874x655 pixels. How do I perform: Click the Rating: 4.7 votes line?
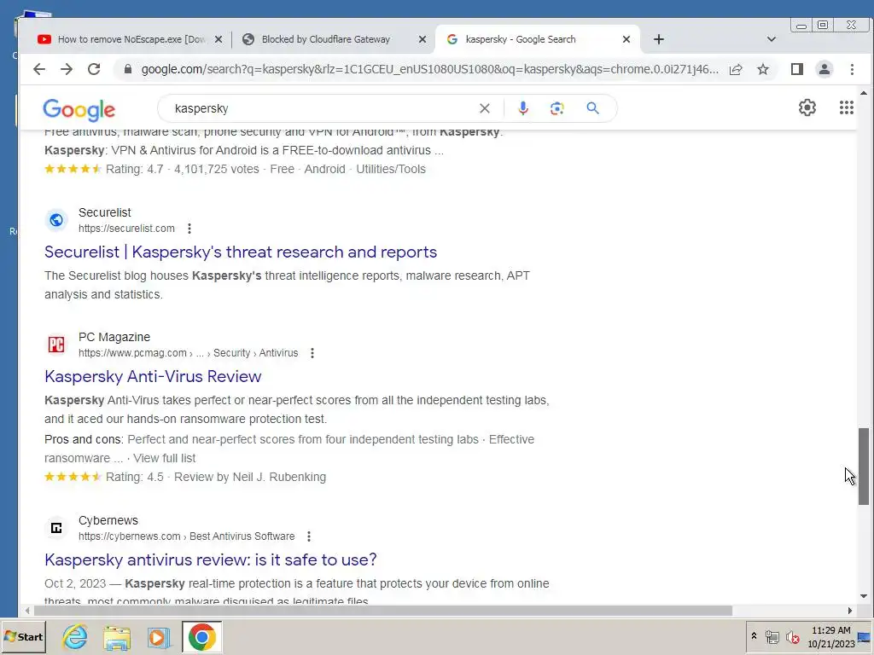(235, 170)
